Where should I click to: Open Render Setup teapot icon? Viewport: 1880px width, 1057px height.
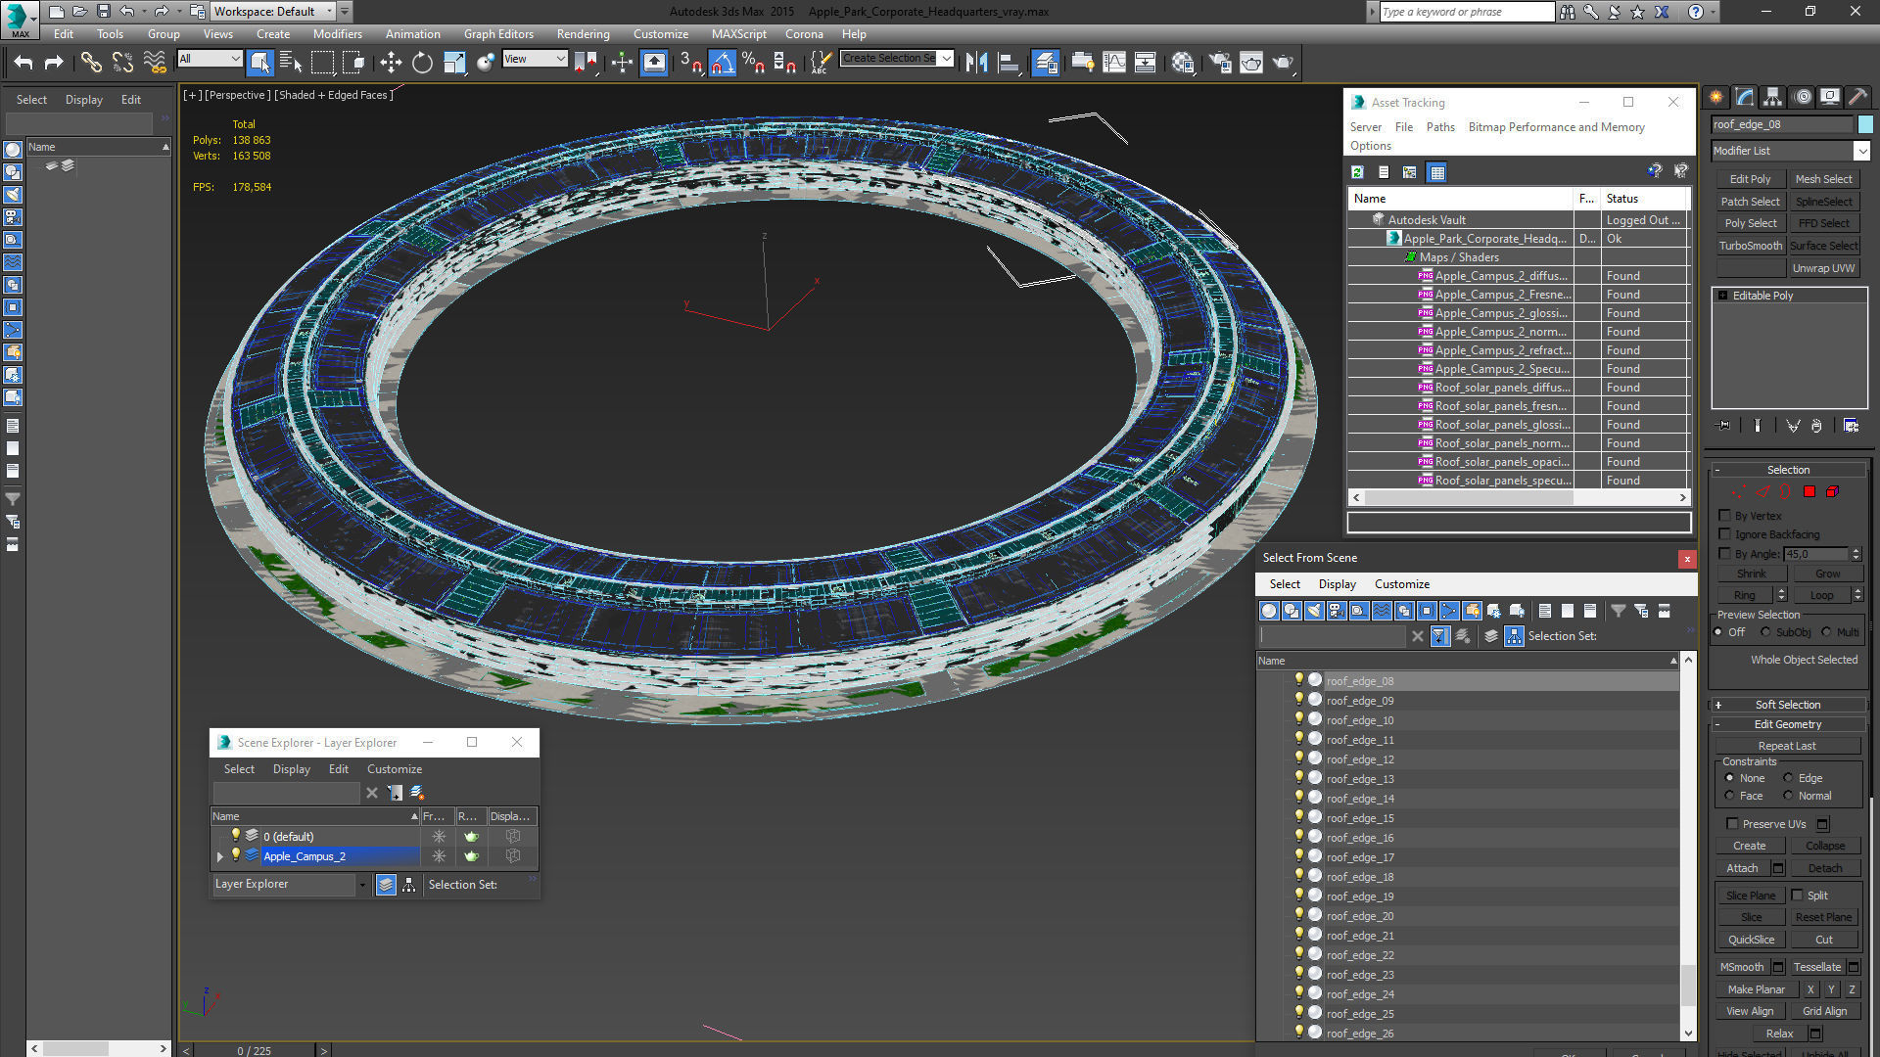(x=1220, y=63)
